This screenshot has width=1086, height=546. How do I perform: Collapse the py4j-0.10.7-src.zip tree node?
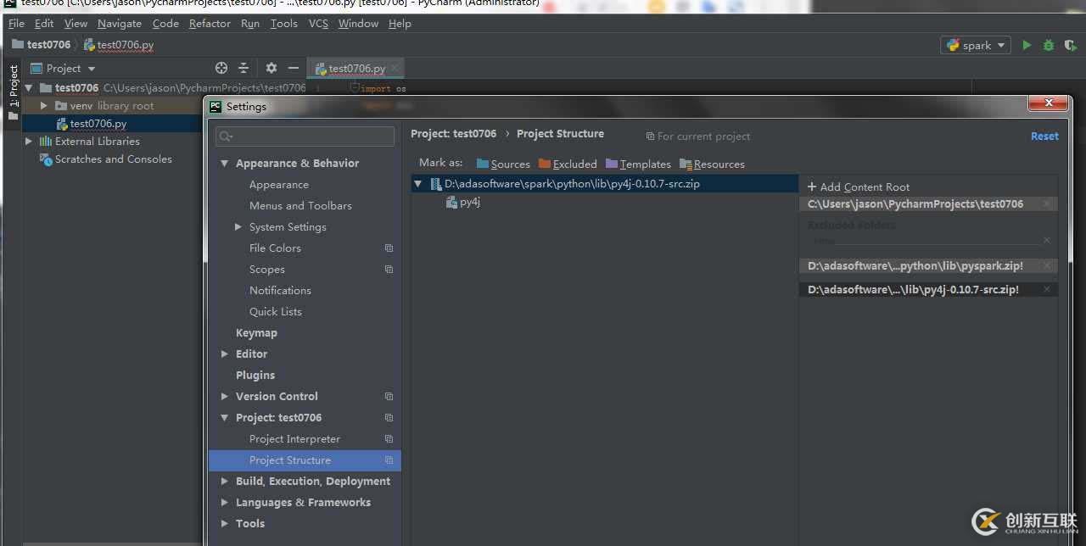(x=417, y=184)
